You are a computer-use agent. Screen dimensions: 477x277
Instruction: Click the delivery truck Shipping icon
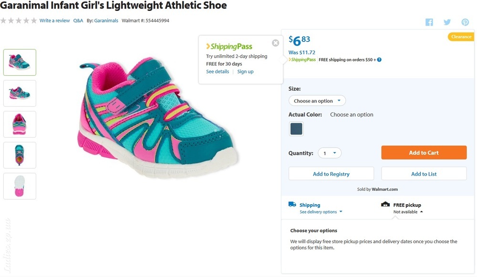coord(292,204)
